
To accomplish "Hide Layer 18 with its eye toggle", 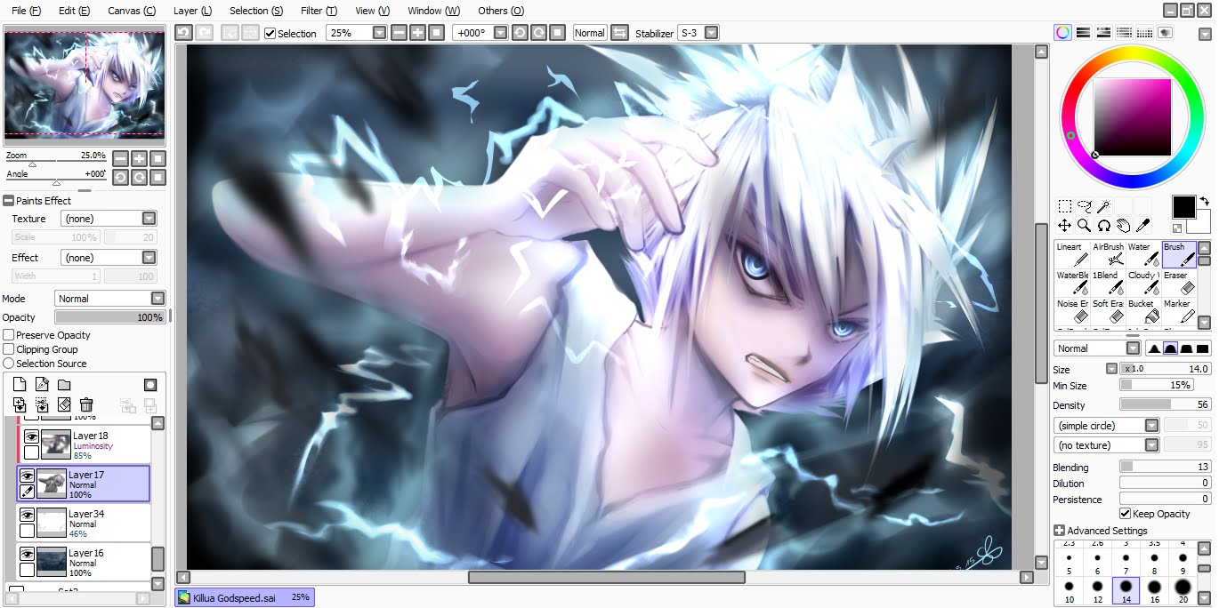I will (x=29, y=437).
